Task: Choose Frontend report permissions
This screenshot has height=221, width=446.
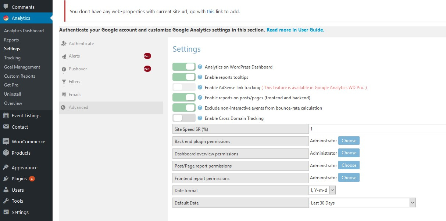Action: (x=349, y=178)
